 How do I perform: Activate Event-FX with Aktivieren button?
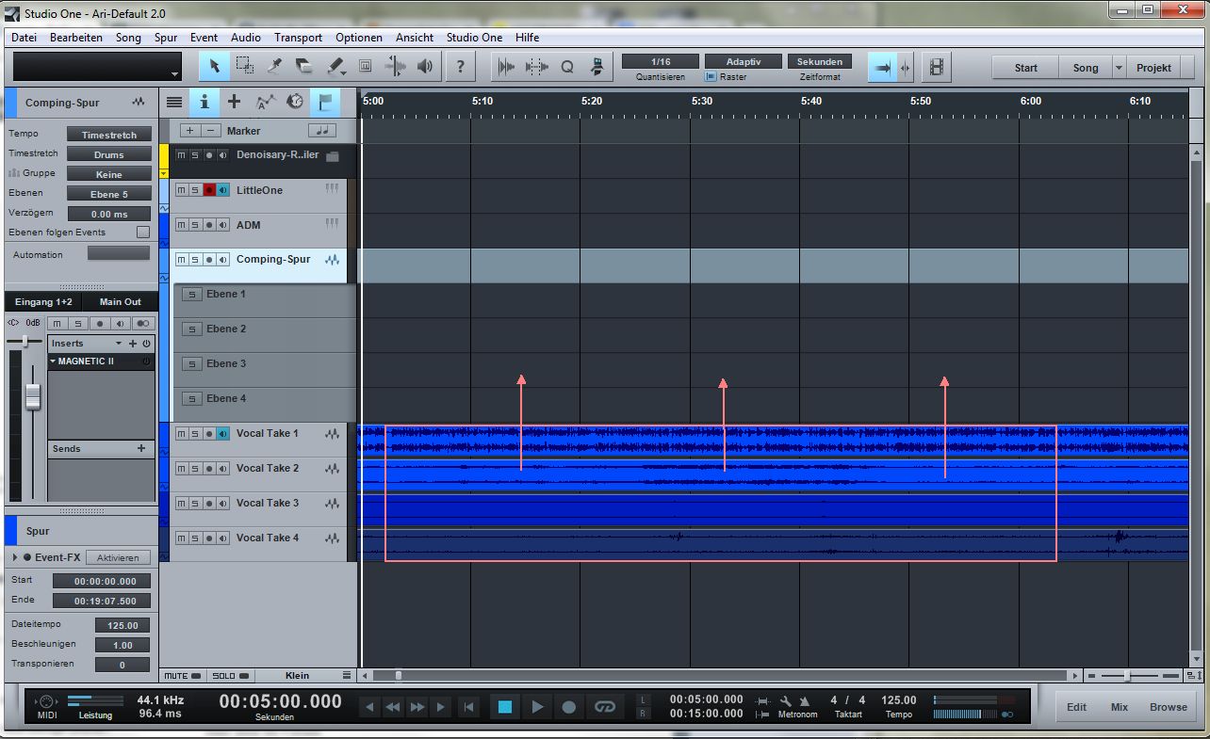tap(118, 557)
